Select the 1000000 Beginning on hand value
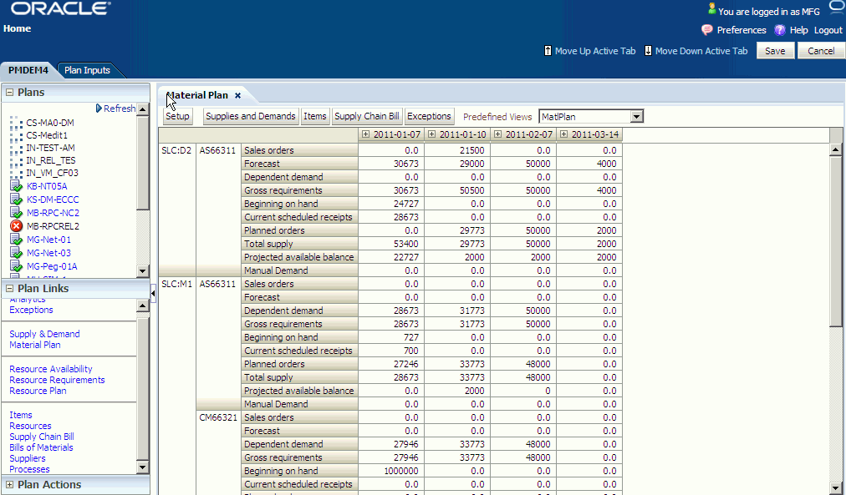846x495 pixels. click(x=390, y=471)
